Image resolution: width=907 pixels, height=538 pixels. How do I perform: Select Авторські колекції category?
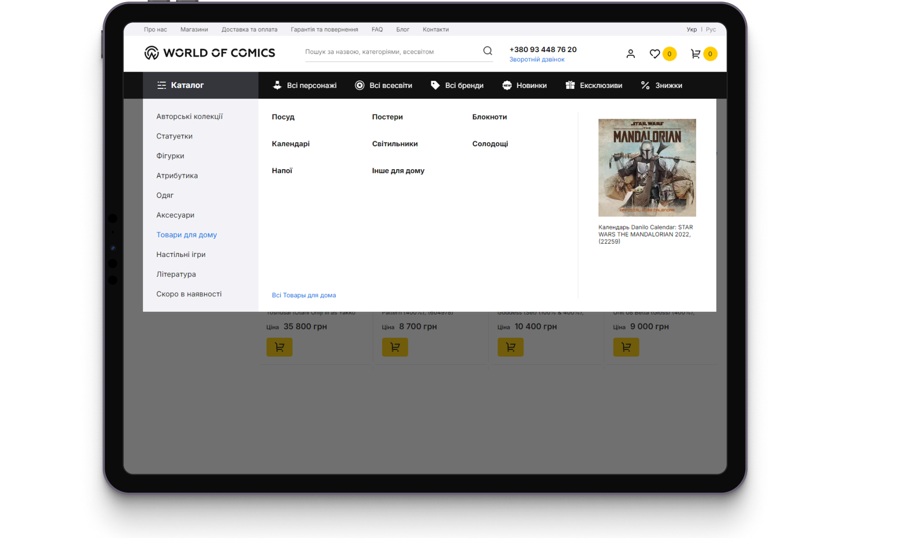coord(189,116)
